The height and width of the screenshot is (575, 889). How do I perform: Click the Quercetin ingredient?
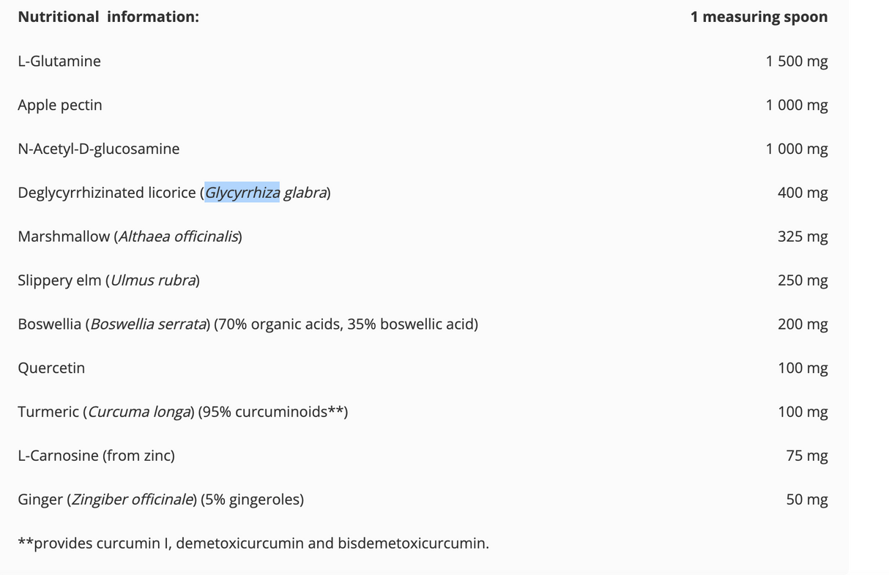51,368
